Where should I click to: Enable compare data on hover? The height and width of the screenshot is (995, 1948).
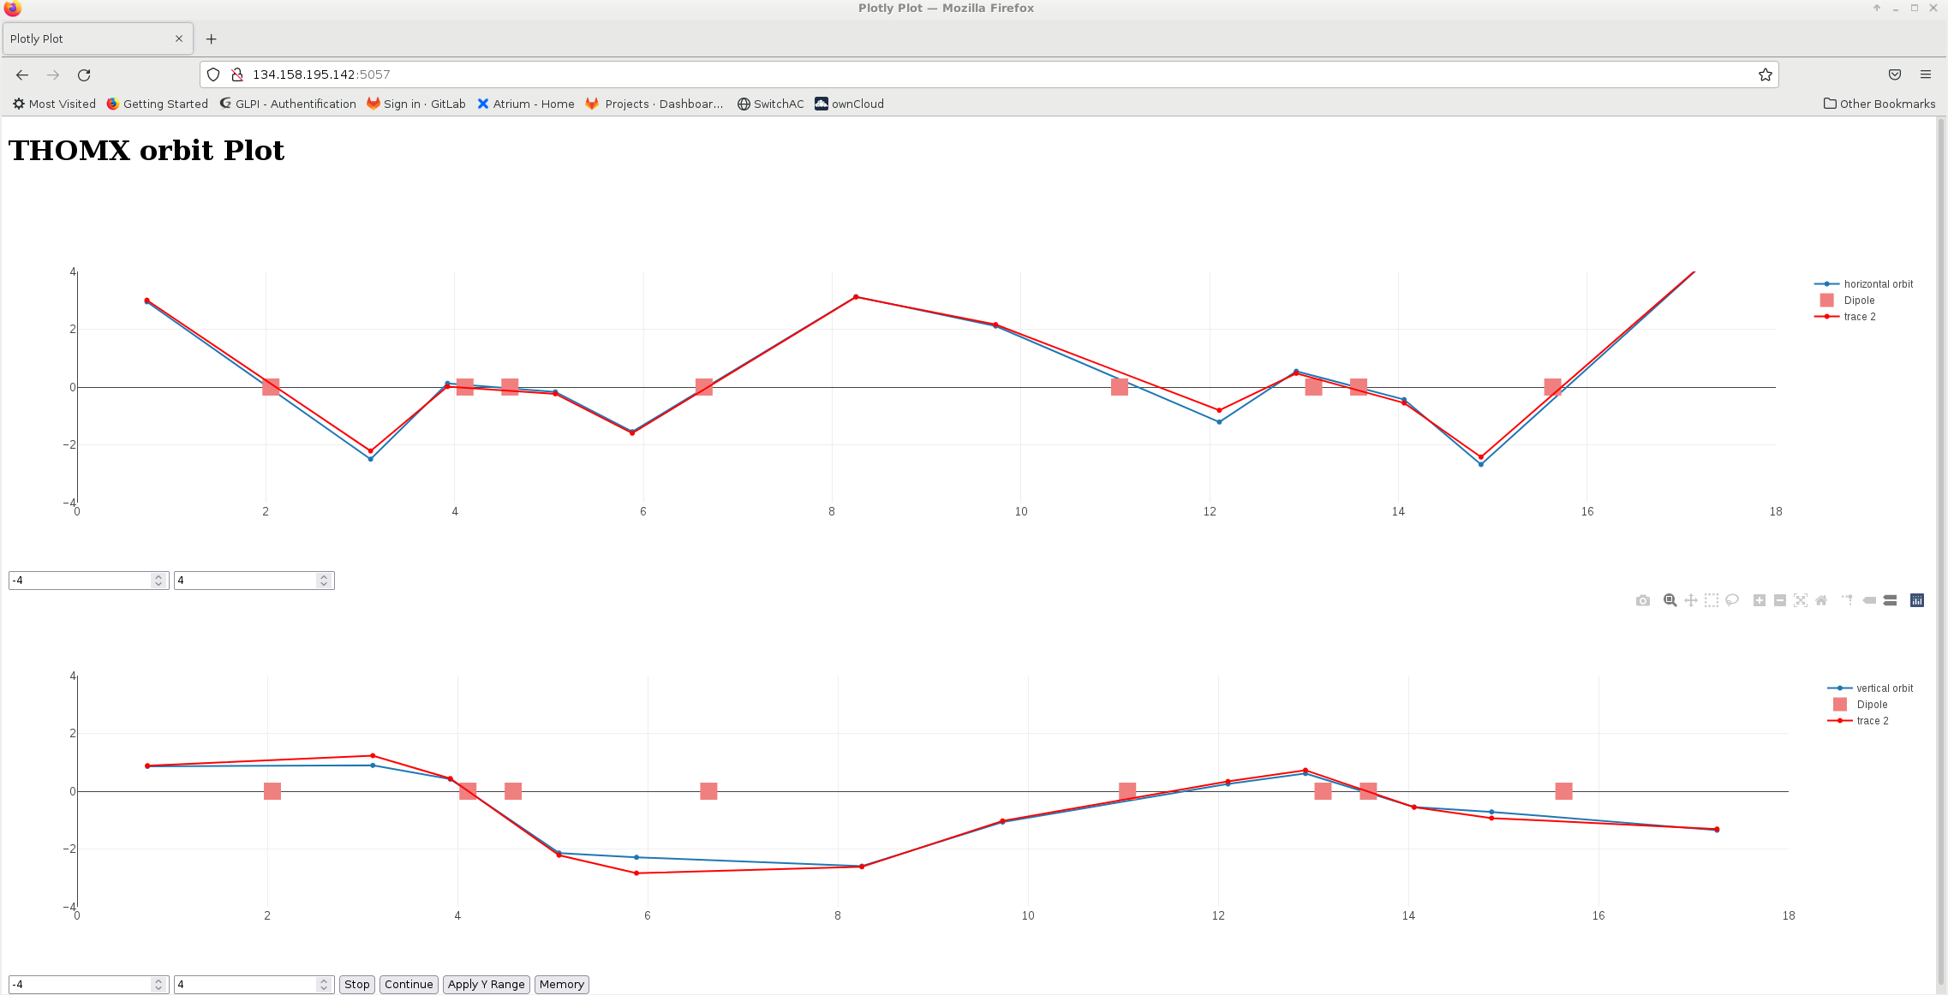[1890, 600]
